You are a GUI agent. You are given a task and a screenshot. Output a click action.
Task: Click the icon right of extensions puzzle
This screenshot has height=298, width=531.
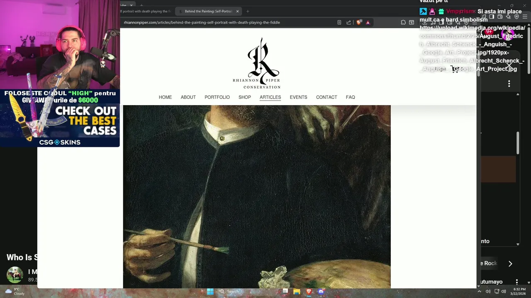point(412,22)
